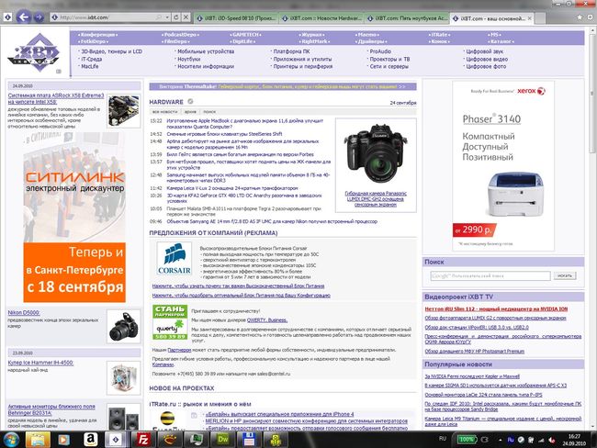This screenshot has width=597, height=448.
Task: Click the Nikon D5000 camera thumbnail
Action: [123, 326]
